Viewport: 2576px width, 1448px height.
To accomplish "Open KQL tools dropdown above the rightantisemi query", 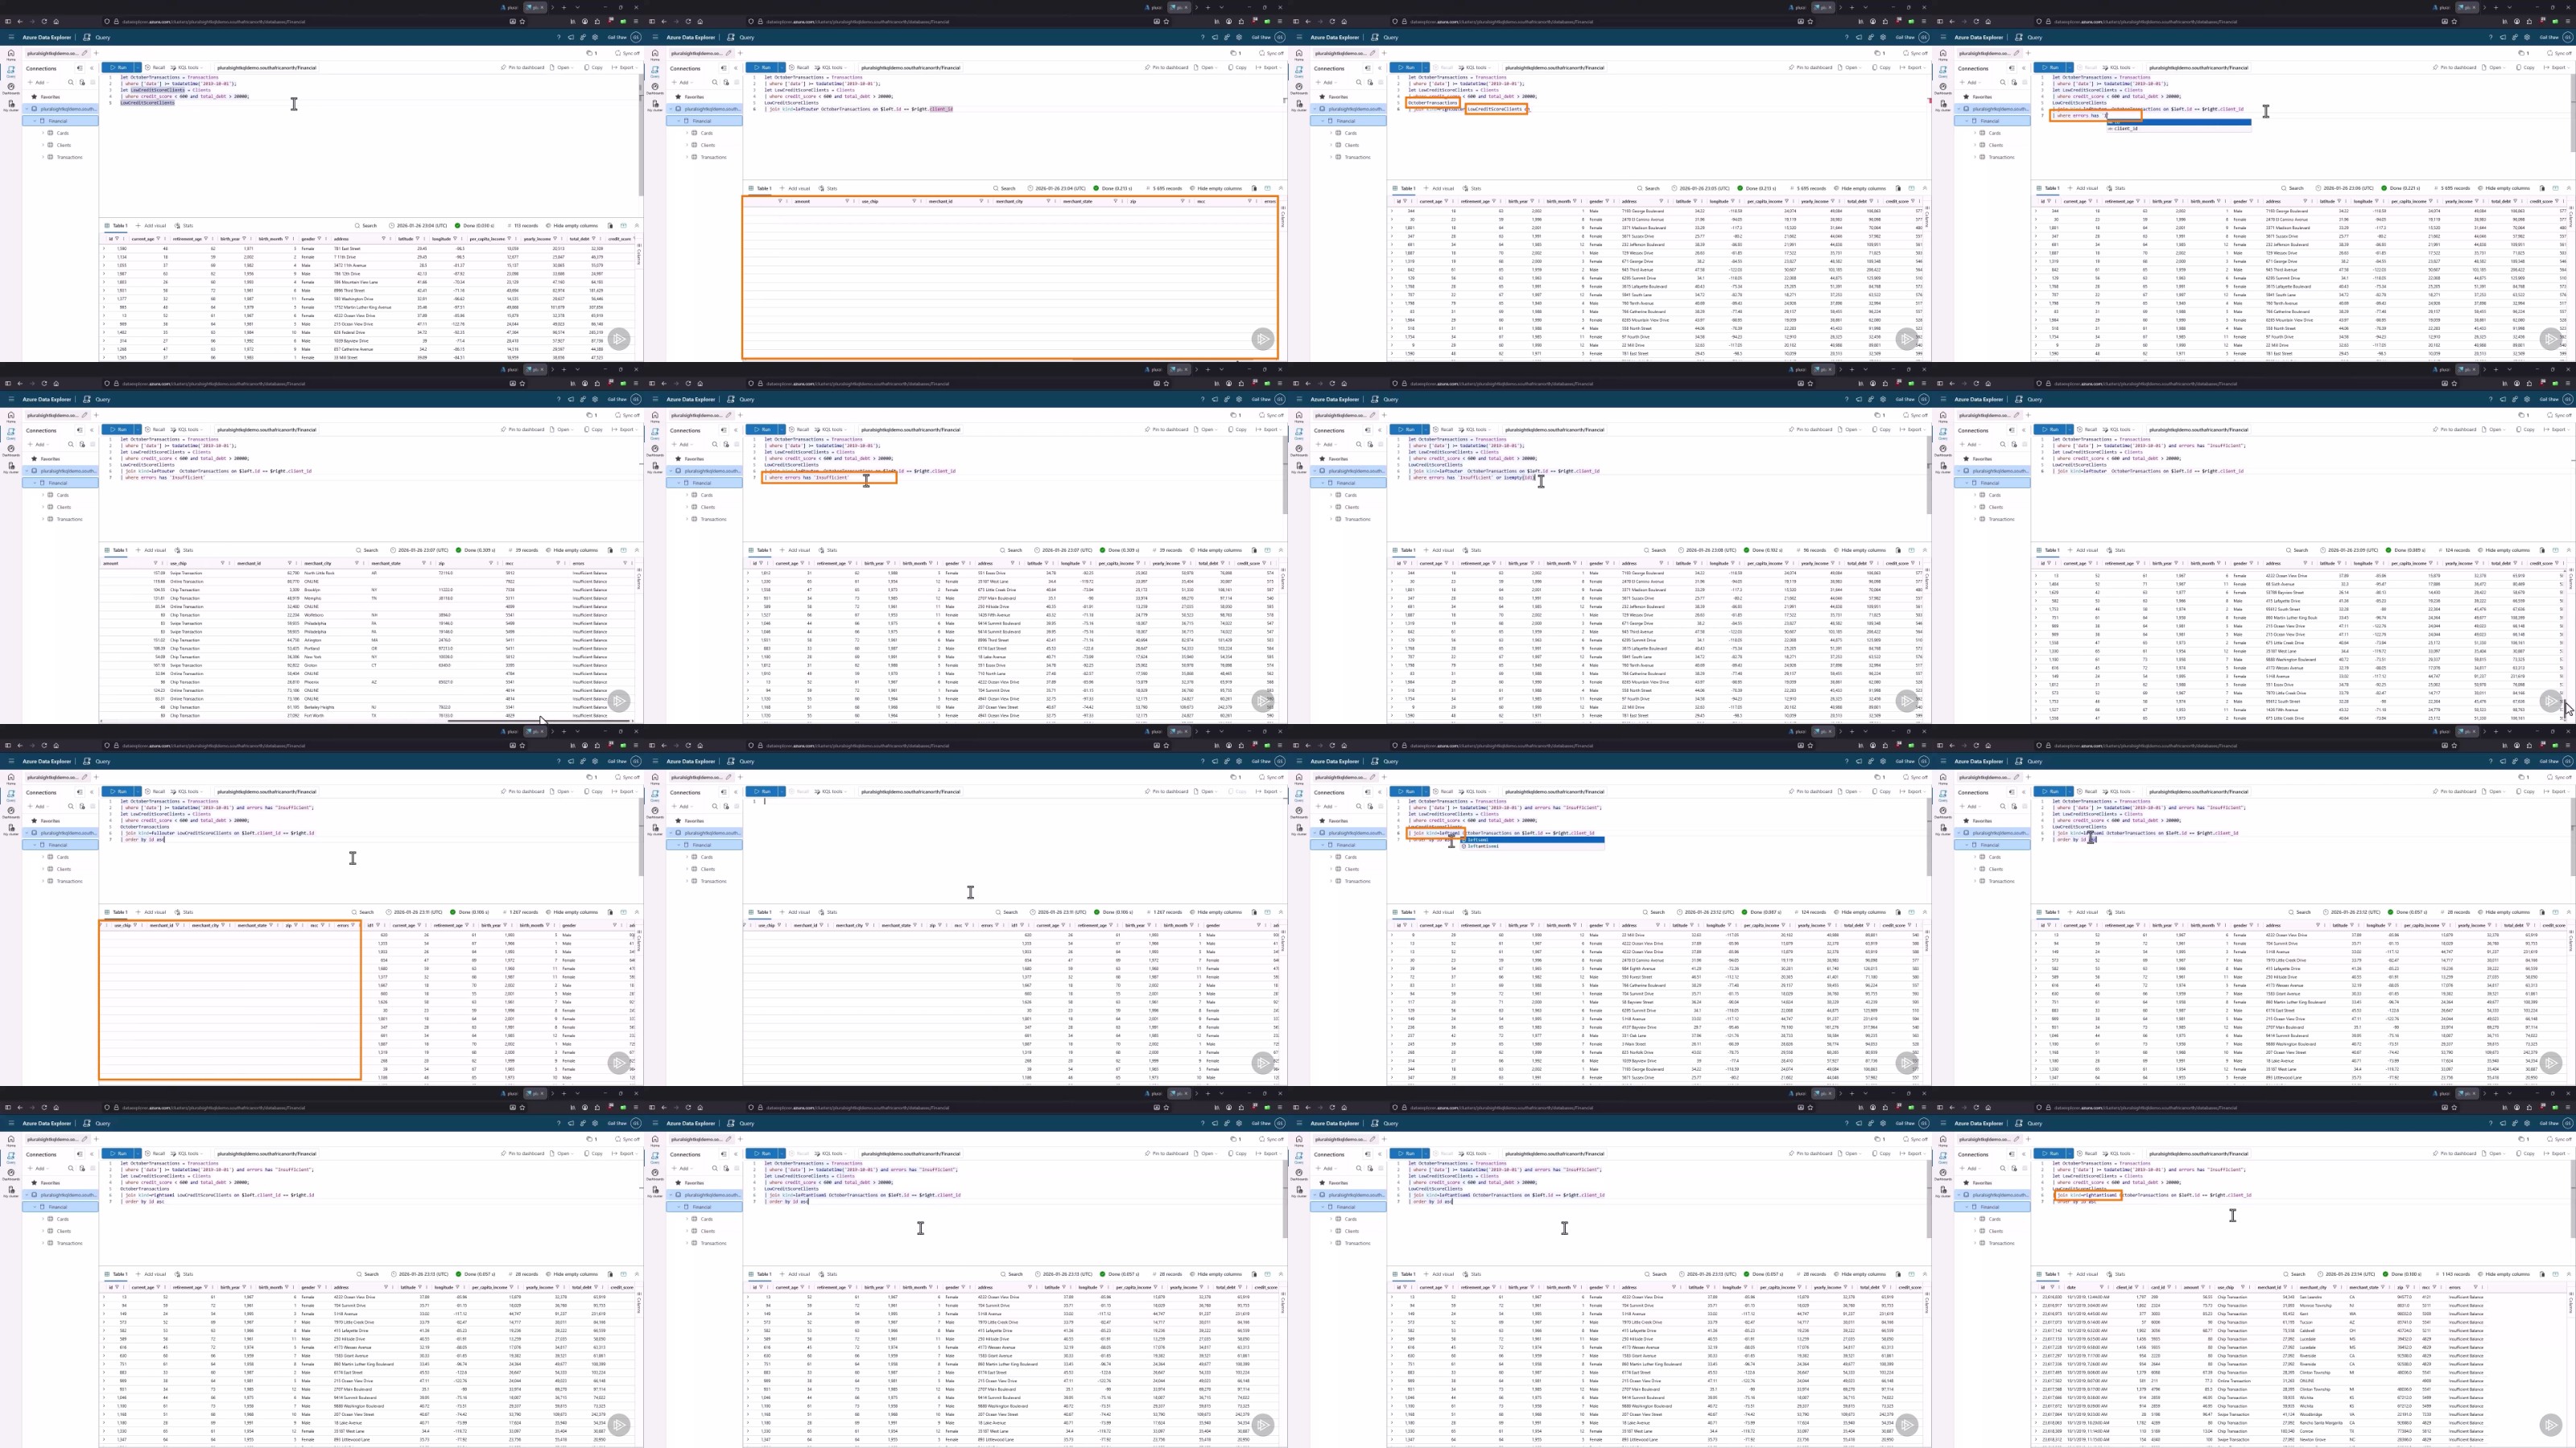I will (2122, 1154).
